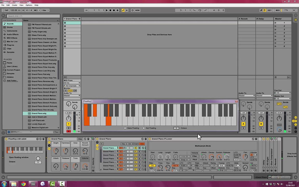Solo the Grand Piano track
The width and height of the screenshot is (299, 187).
[x=69, y=128]
